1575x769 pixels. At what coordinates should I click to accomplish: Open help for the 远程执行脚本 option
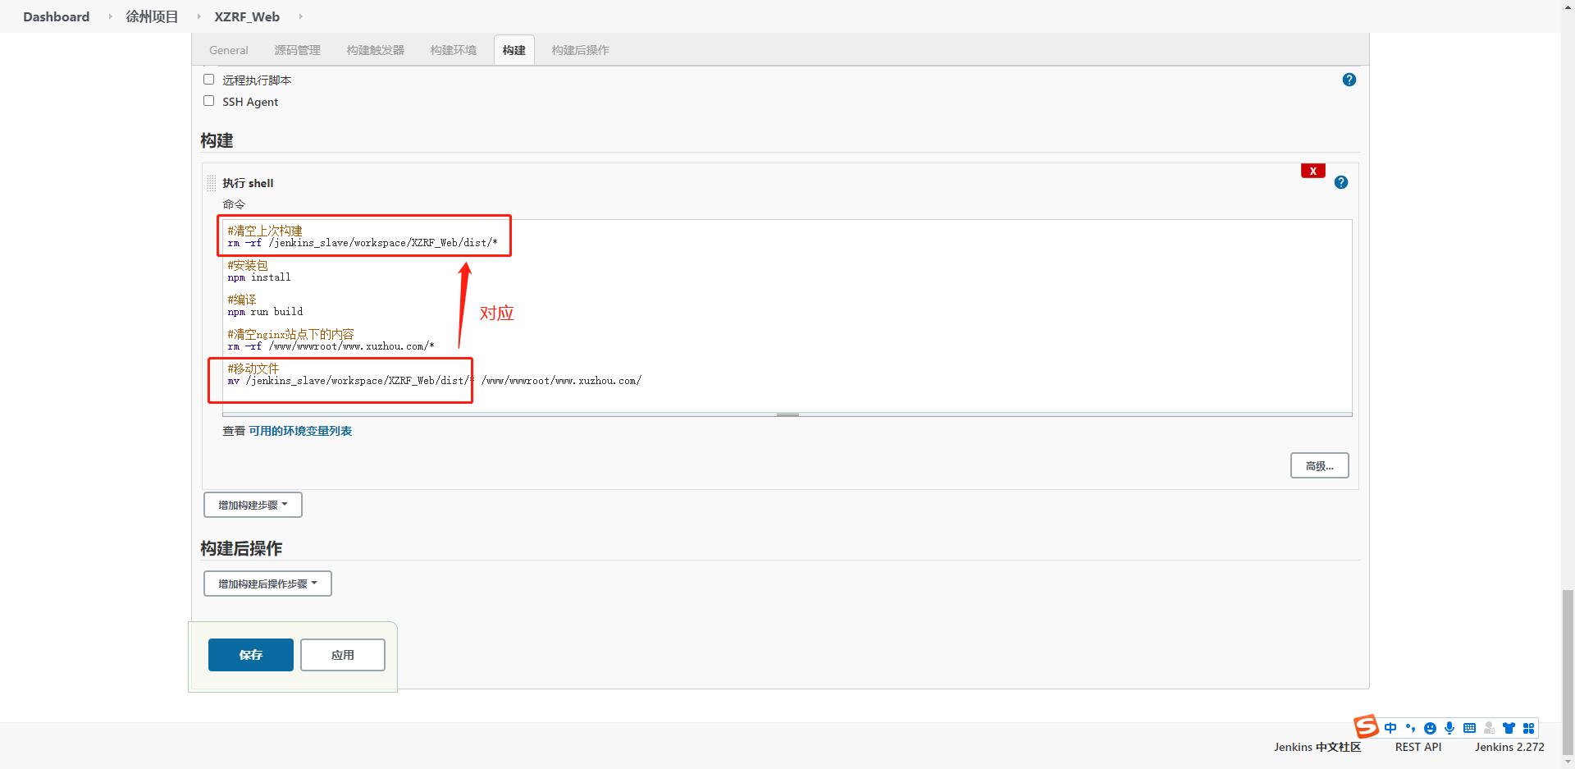pyautogui.click(x=1349, y=80)
